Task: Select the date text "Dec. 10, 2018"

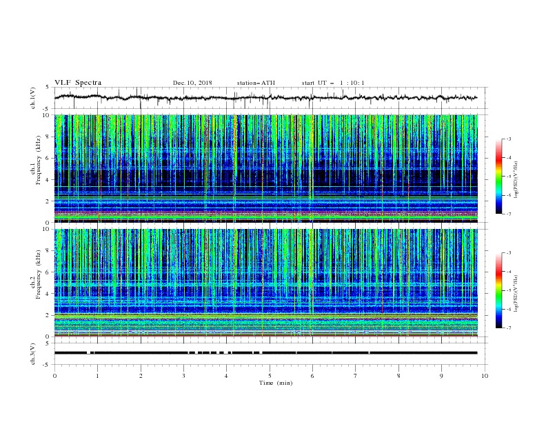Action: pyautogui.click(x=192, y=83)
